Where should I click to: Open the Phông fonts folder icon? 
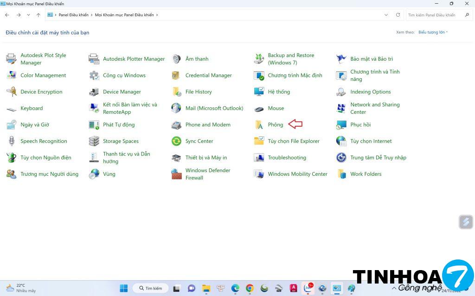pyautogui.click(x=259, y=125)
